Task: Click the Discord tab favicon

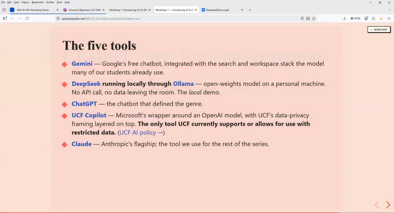Action: click(65, 10)
